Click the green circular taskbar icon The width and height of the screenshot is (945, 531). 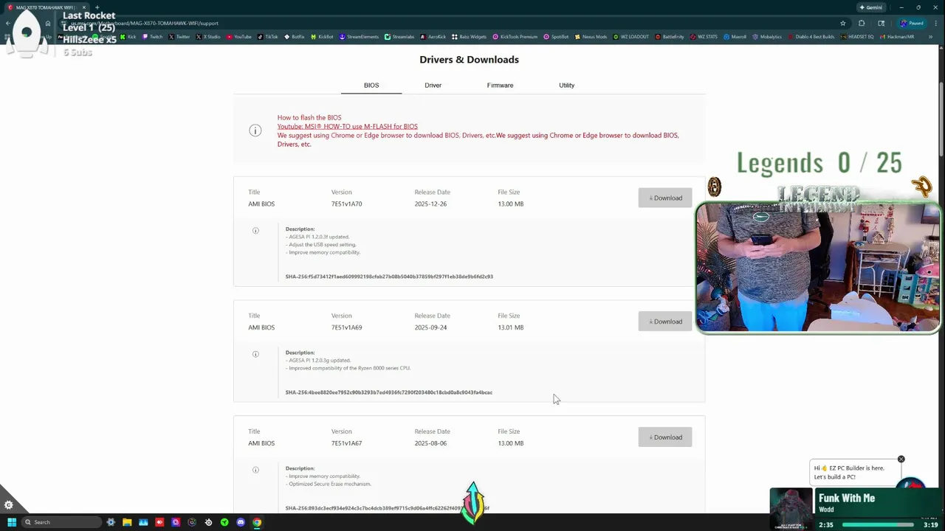pyautogui.click(x=224, y=522)
